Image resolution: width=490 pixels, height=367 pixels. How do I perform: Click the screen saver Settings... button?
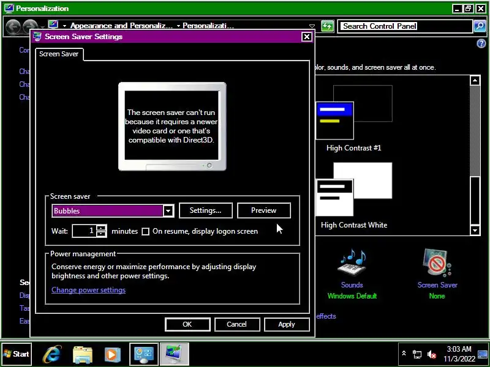pos(206,210)
